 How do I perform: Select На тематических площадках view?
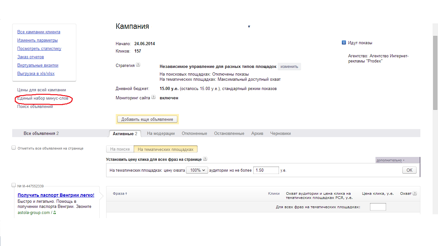tap(165, 149)
